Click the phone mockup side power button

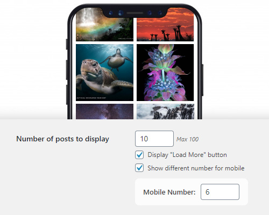[202, 80]
